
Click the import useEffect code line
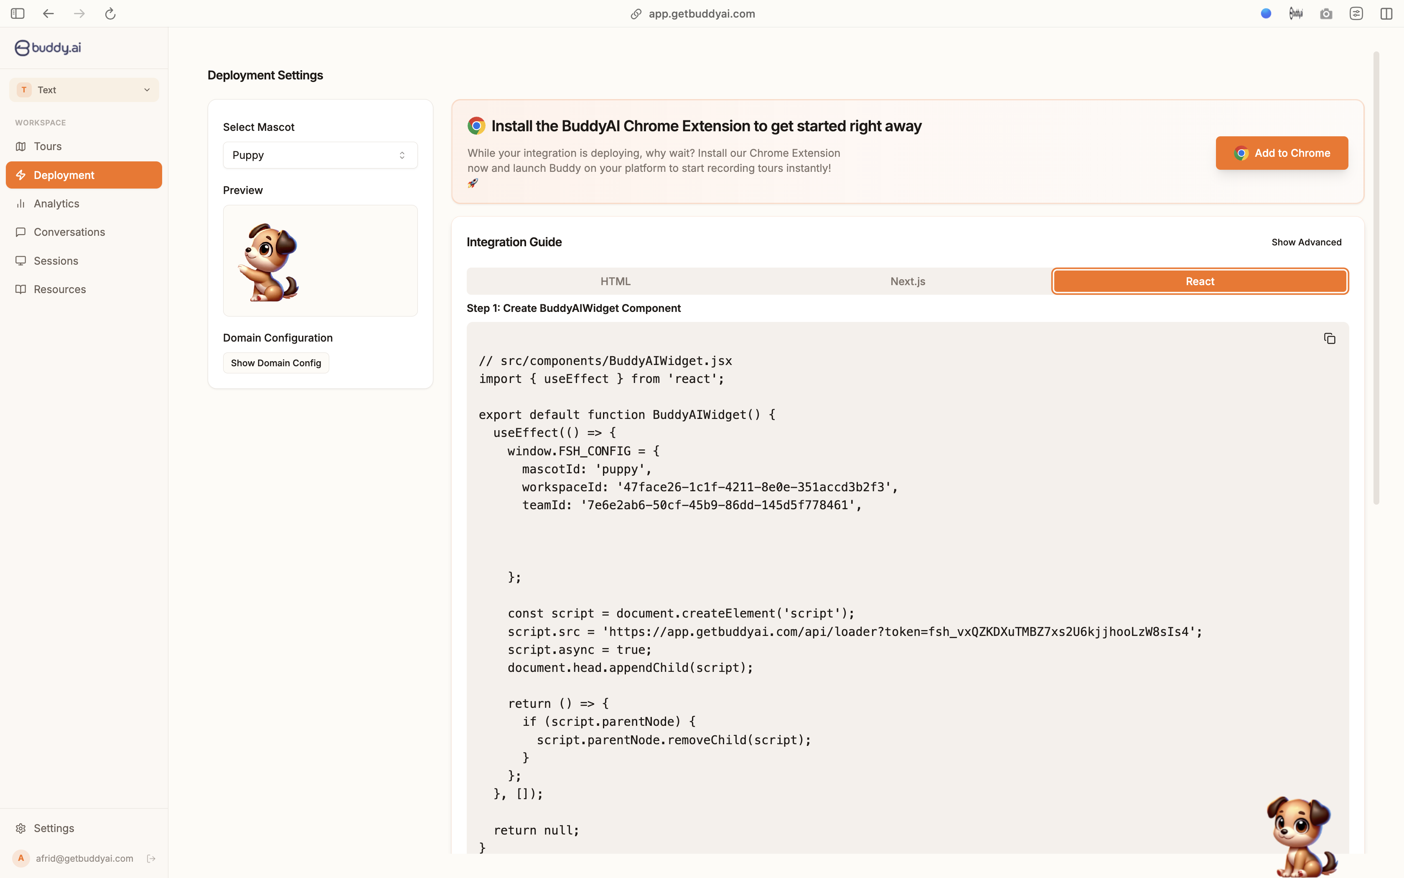tap(602, 379)
